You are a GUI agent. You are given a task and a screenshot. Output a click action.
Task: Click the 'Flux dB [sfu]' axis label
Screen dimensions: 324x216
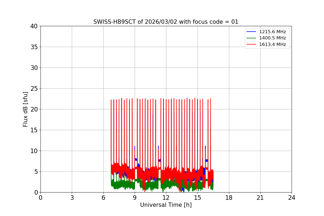click(25, 109)
